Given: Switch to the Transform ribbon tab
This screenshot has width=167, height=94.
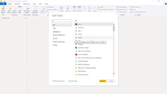Looking at the screenshot, I should [17, 4].
